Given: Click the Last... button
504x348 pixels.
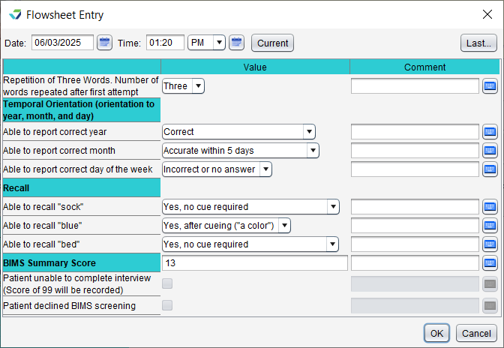Looking at the screenshot, I should click(x=478, y=43).
